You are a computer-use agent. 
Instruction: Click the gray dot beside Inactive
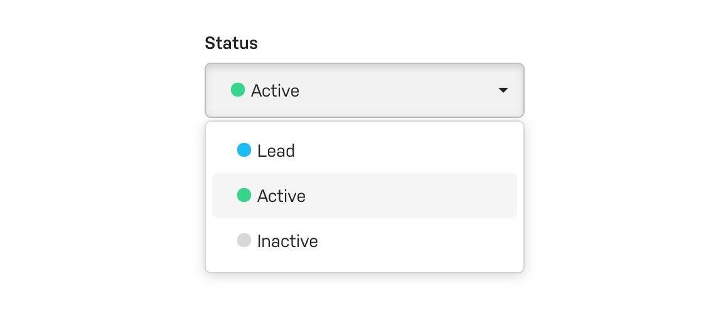pyautogui.click(x=244, y=240)
